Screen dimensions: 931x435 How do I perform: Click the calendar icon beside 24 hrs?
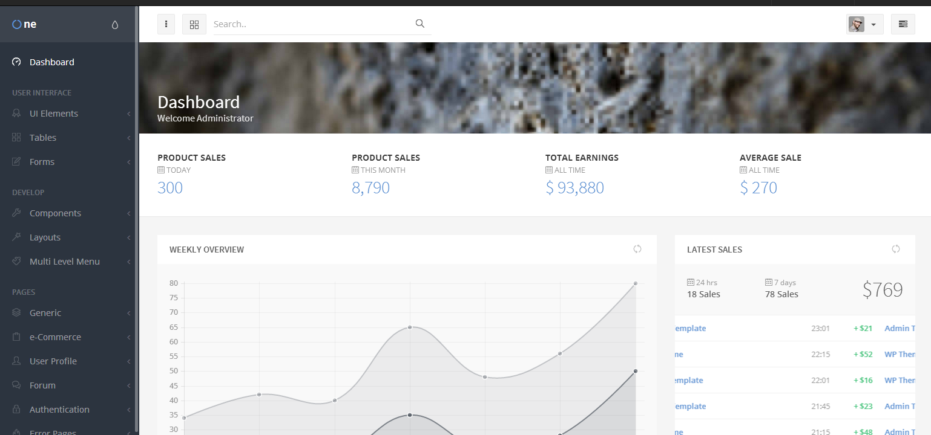coord(691,282)
